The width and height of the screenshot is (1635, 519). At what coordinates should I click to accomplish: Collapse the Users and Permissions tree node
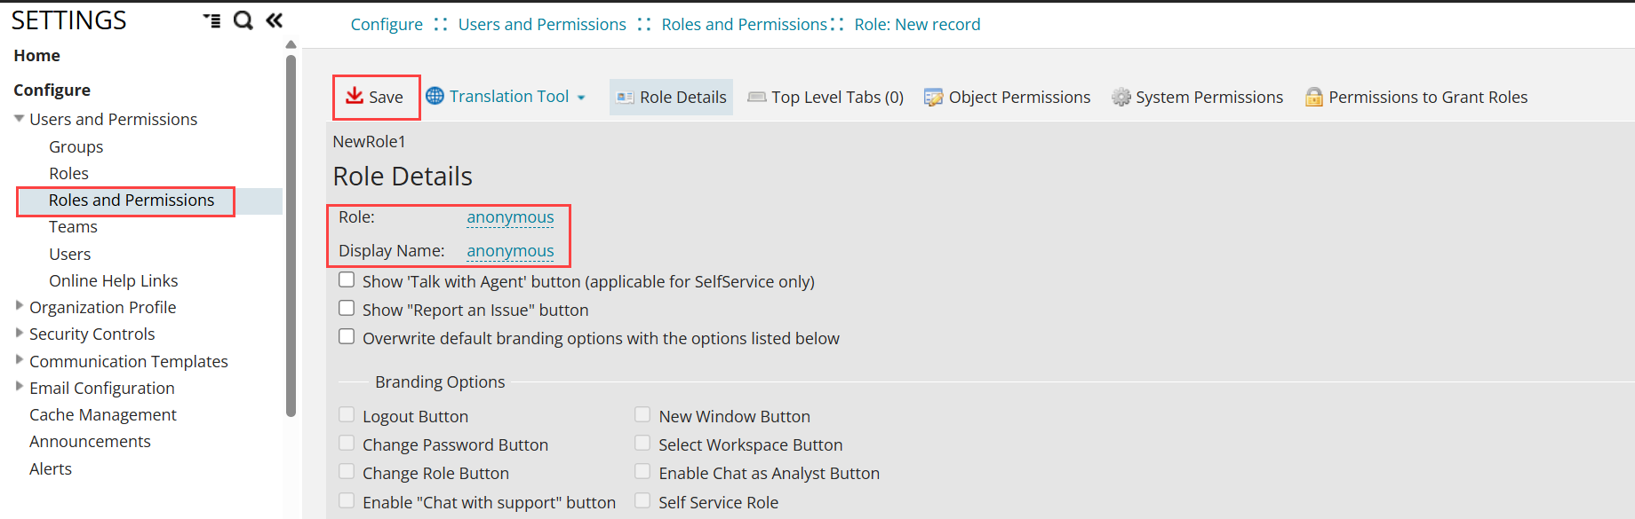(20, 118)
